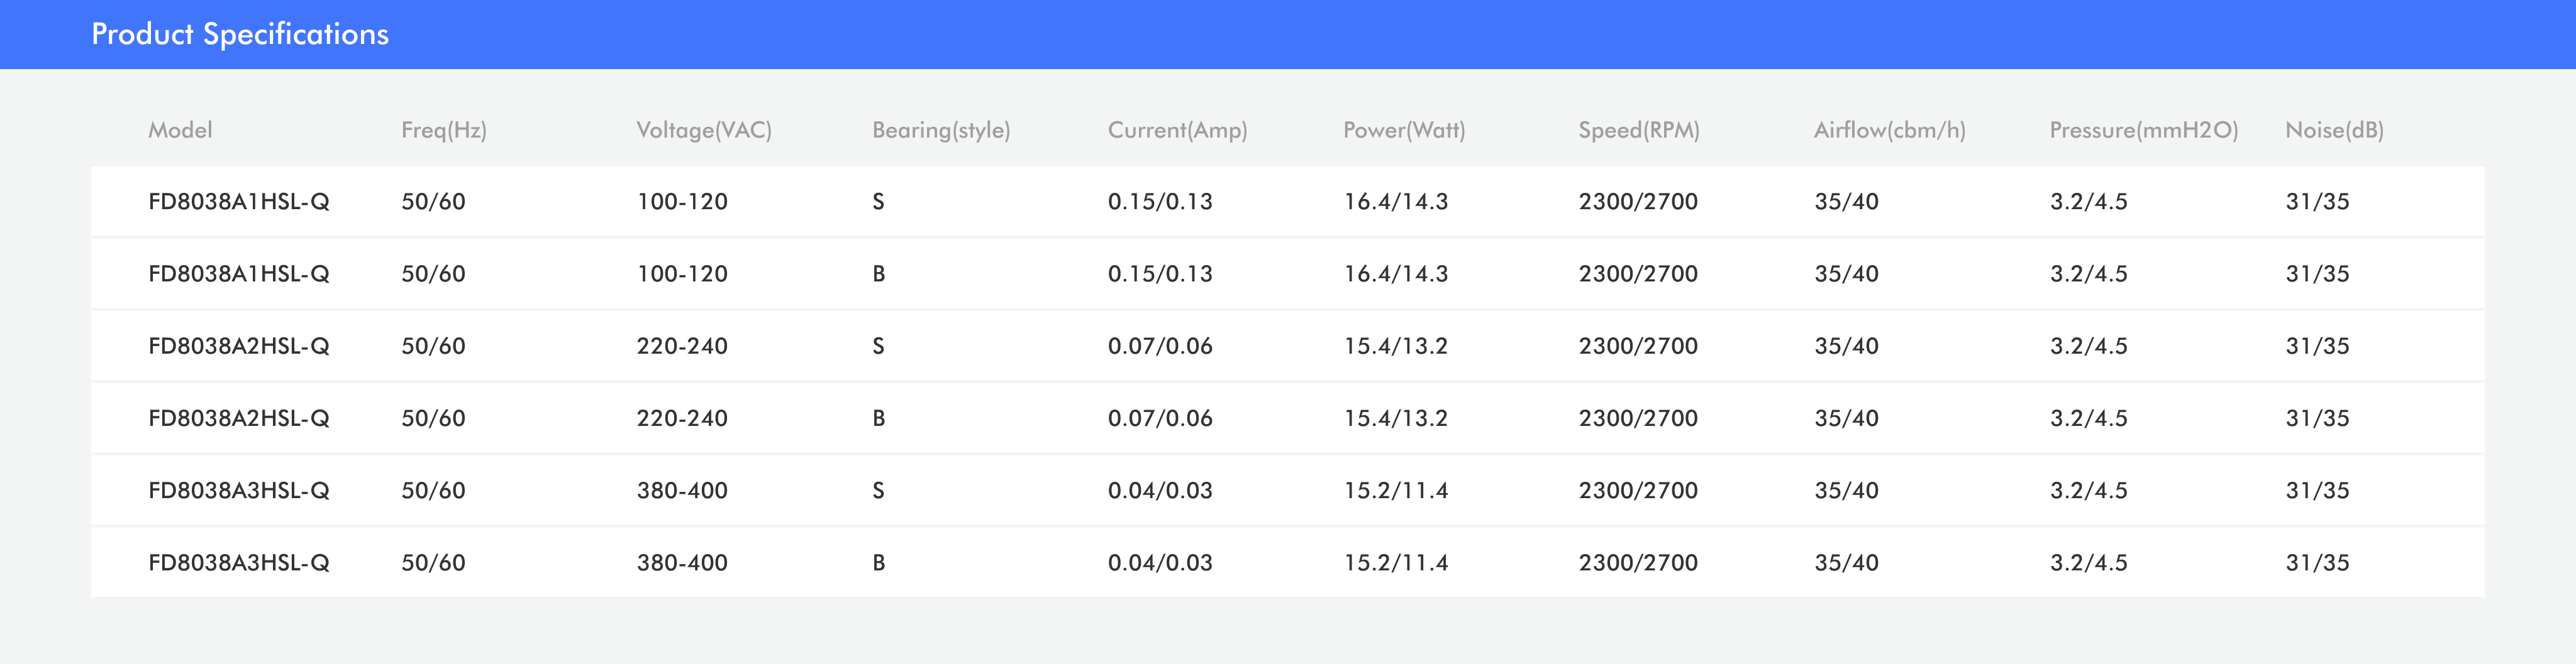This screenshot has width=2576, height=664.
Task: Select the 0.15/0.13 current cell in the S-bearing row
Action: (x=1159, y=202)
